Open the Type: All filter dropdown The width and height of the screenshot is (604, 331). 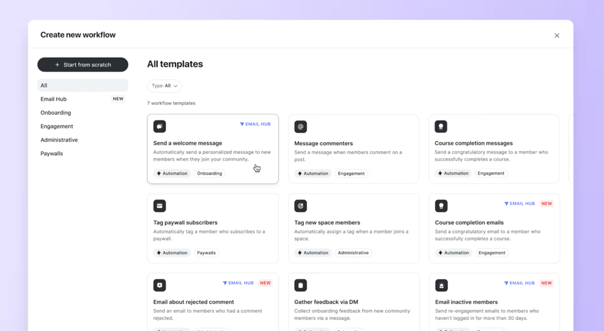pos(165,86)
